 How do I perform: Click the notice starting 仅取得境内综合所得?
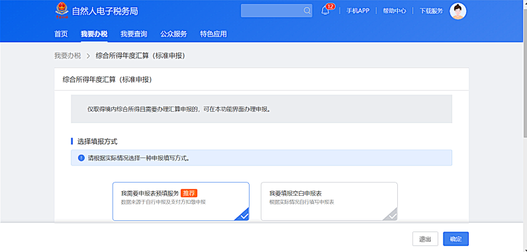tap(179, 109)
